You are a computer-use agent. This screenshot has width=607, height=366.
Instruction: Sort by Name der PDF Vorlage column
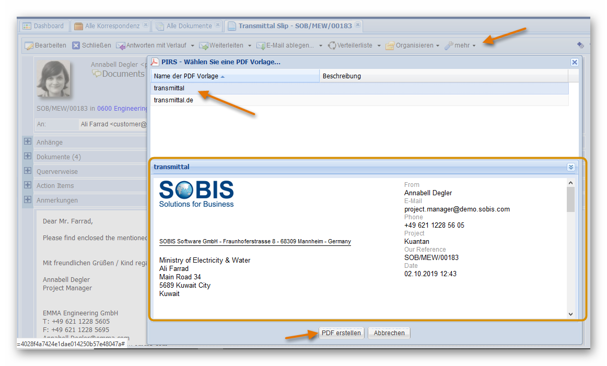[186, 76]
